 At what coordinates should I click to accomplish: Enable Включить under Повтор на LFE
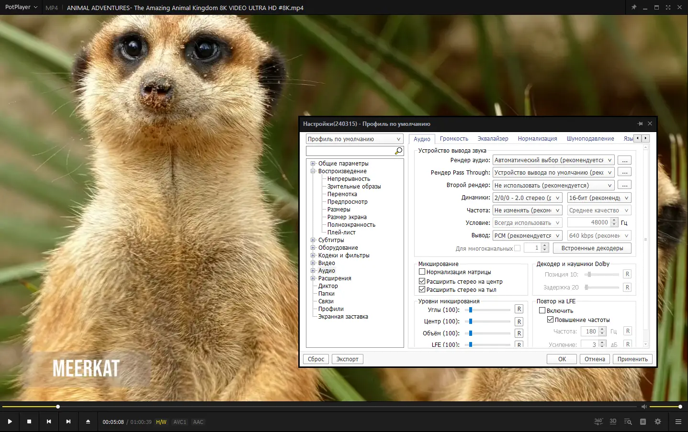pyautogui.click(x=542, y=310)
